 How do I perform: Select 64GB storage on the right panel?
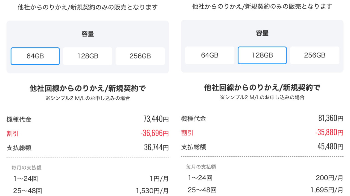210,55
